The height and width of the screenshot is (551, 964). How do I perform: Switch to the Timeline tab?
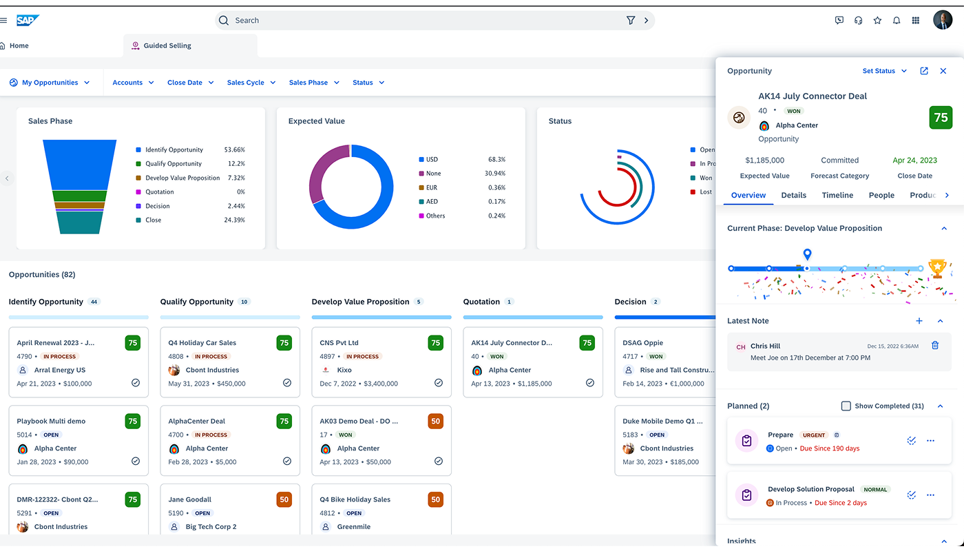[x=837, y=196]
